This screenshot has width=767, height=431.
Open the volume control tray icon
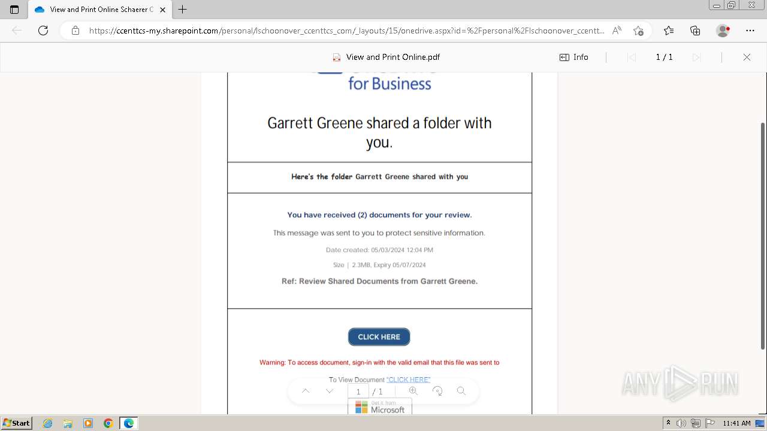681,423
